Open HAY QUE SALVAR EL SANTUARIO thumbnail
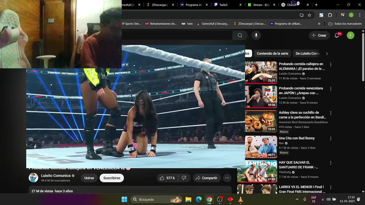Screen dimensions: 365x205 [257, 171]
